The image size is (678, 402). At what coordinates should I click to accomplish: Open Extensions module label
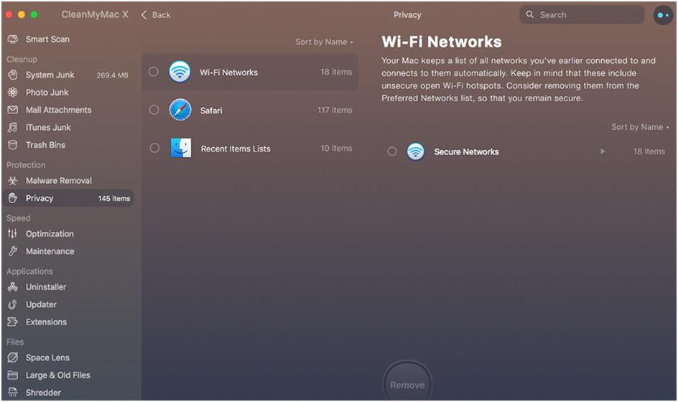click(x=46, y=322)
